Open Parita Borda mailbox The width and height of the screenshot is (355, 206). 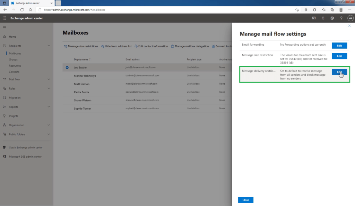pos(81,92)
